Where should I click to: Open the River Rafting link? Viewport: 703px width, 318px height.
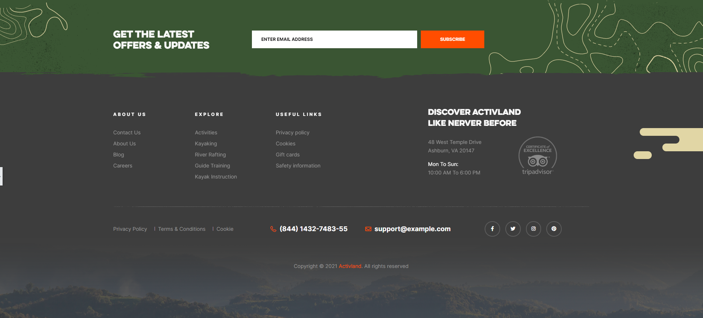[210, 155]
